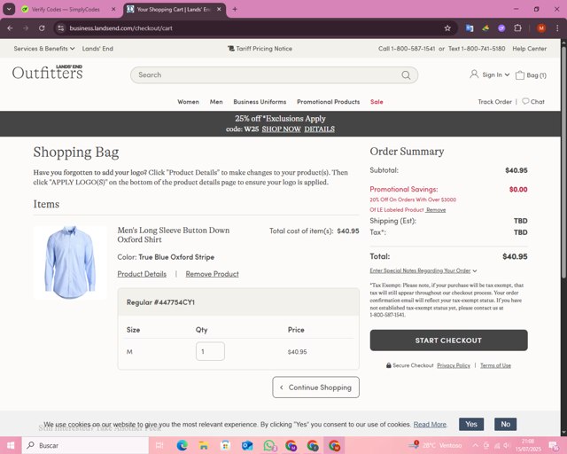The width and height of the screenshot is (567, 454).
Task: Open the Windows Start menu
Action: tap(11, 445)
